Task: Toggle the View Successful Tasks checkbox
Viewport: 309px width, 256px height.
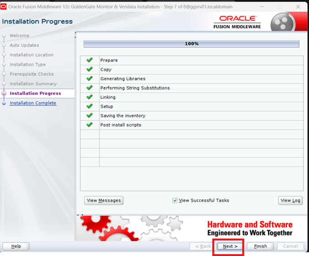Action: (x=175, y=200)
